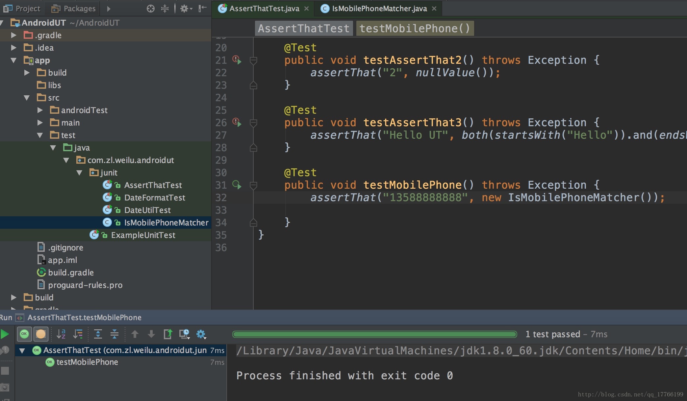
Task: Click the scroll from source target icon
Action: tap(151, 9)
